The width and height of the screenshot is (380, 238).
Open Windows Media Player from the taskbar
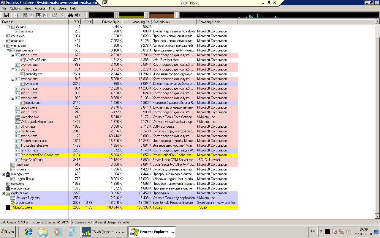(58, 232)
